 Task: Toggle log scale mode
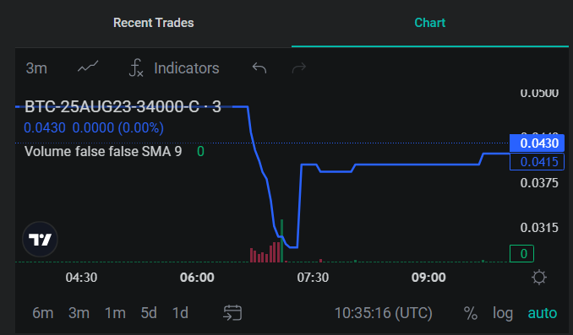pyautogui.click(x=503, y=313)
